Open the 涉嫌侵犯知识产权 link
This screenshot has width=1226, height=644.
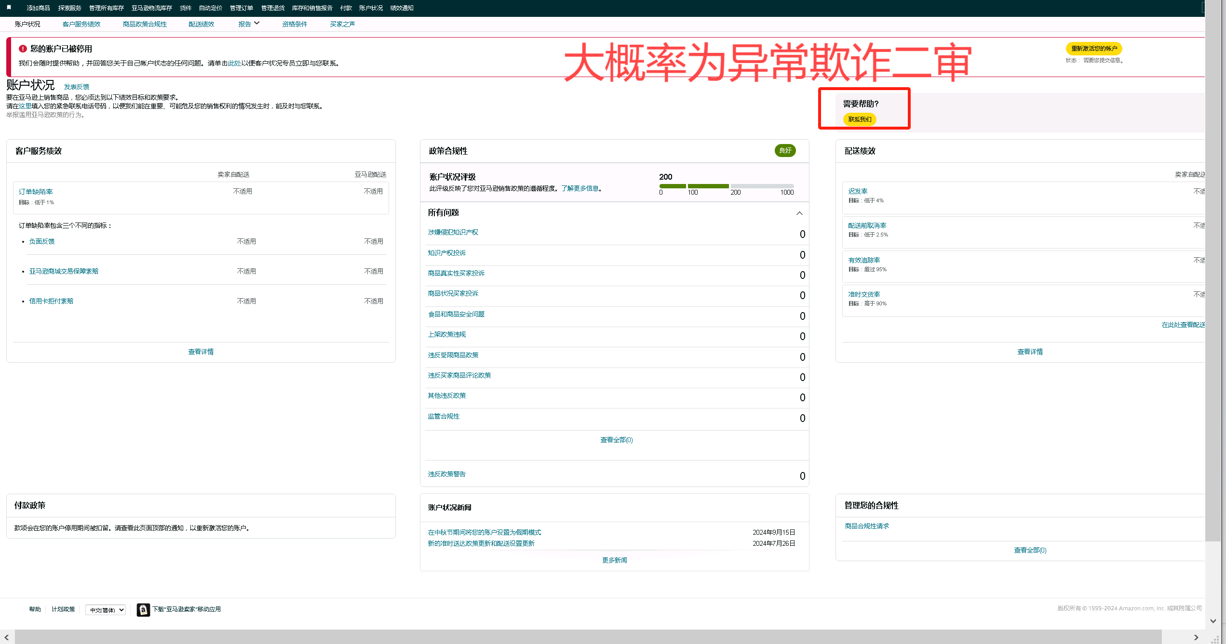click(x=453, y=232)
